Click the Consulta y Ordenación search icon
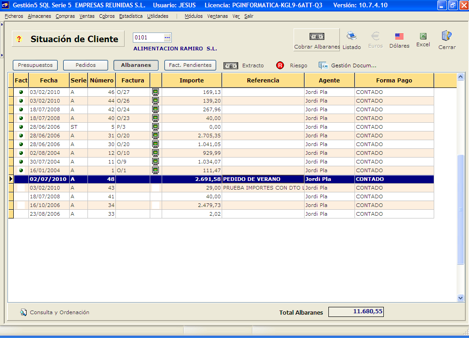The width and height of the screenshot is (469, 338). [x=23, y=312]
